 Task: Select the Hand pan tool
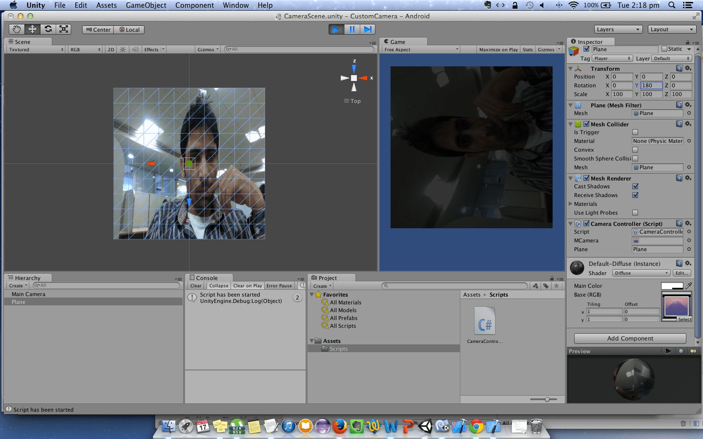[x=16, y=29]
